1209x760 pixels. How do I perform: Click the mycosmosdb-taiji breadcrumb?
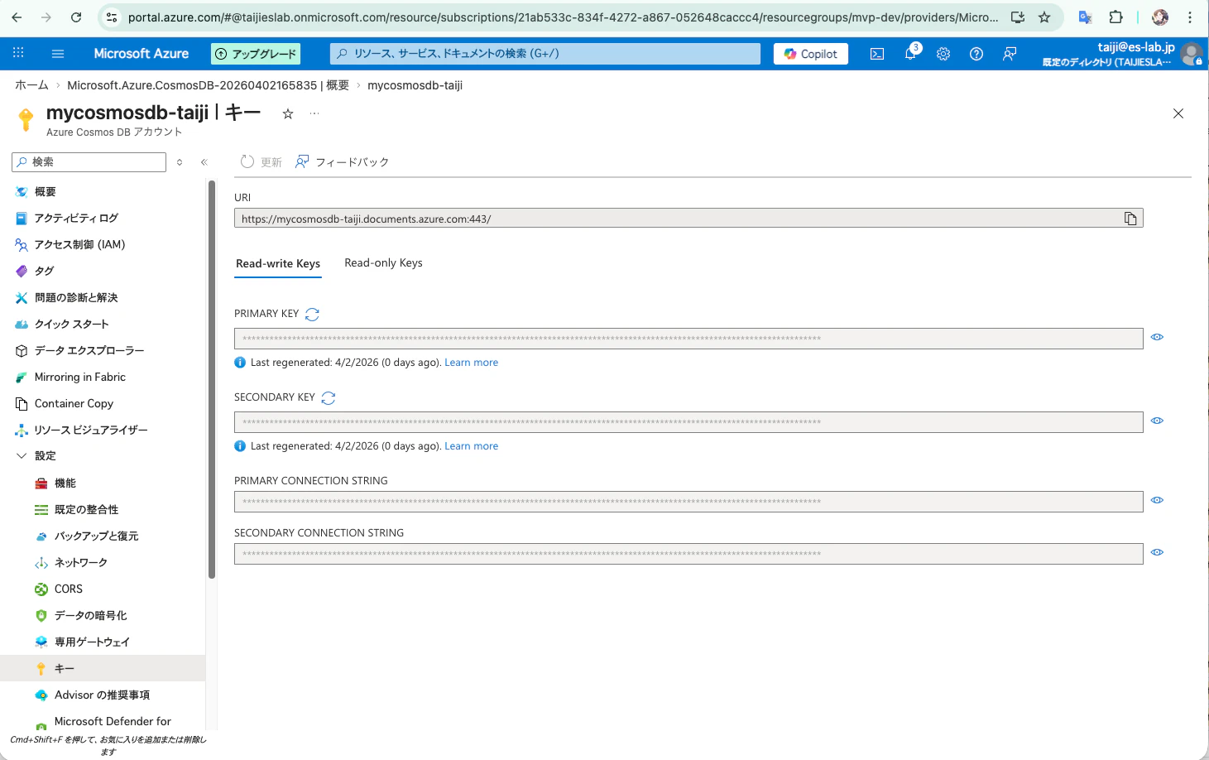click(x=415, y=85)
